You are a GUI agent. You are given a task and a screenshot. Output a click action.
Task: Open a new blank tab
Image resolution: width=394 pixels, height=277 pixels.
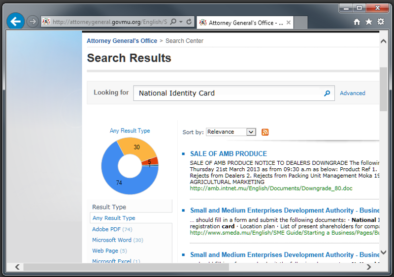pos(301,23)
